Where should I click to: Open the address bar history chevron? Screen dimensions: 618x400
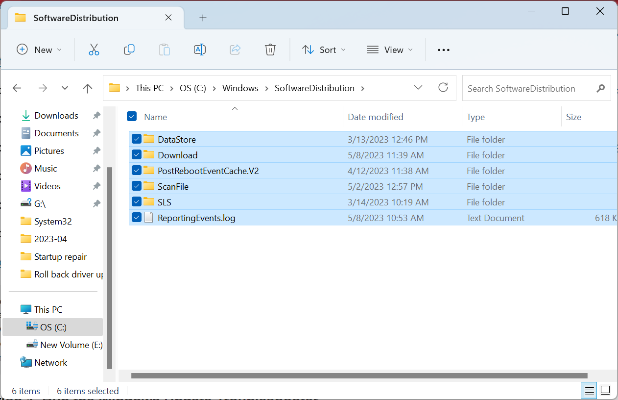[418, 88]
